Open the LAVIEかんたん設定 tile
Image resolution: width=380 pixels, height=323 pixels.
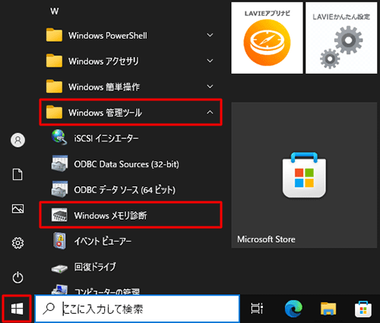click(x=341, y=38)
